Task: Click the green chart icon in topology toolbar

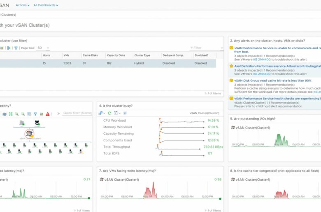Action: [42, 114]
